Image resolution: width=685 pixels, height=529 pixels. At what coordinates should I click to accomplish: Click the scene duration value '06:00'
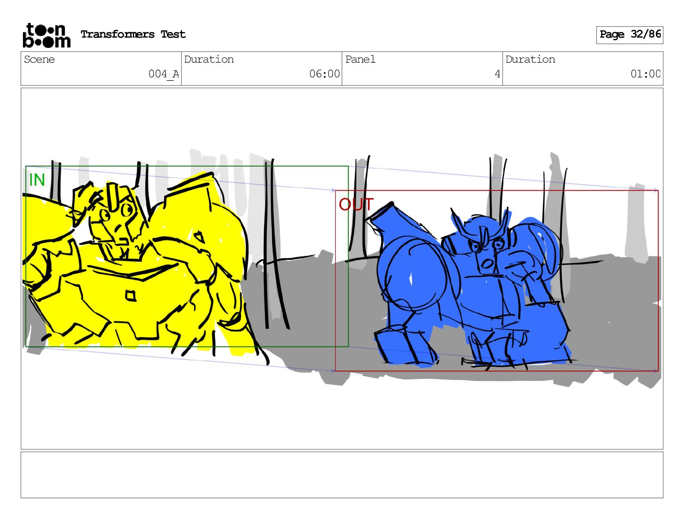coord(324,74)
